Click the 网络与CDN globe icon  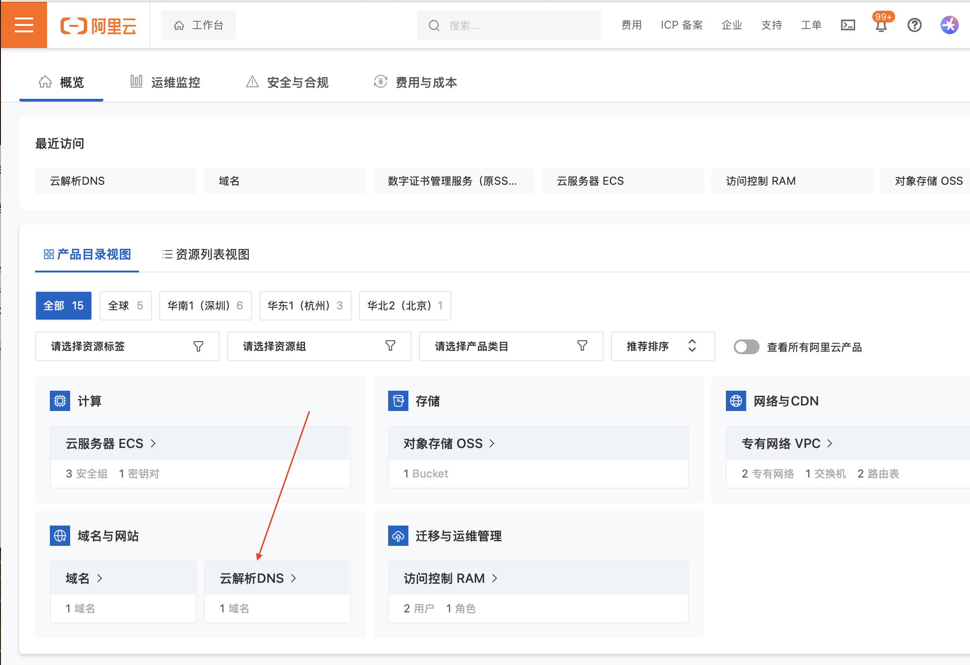tap(736, 401)
